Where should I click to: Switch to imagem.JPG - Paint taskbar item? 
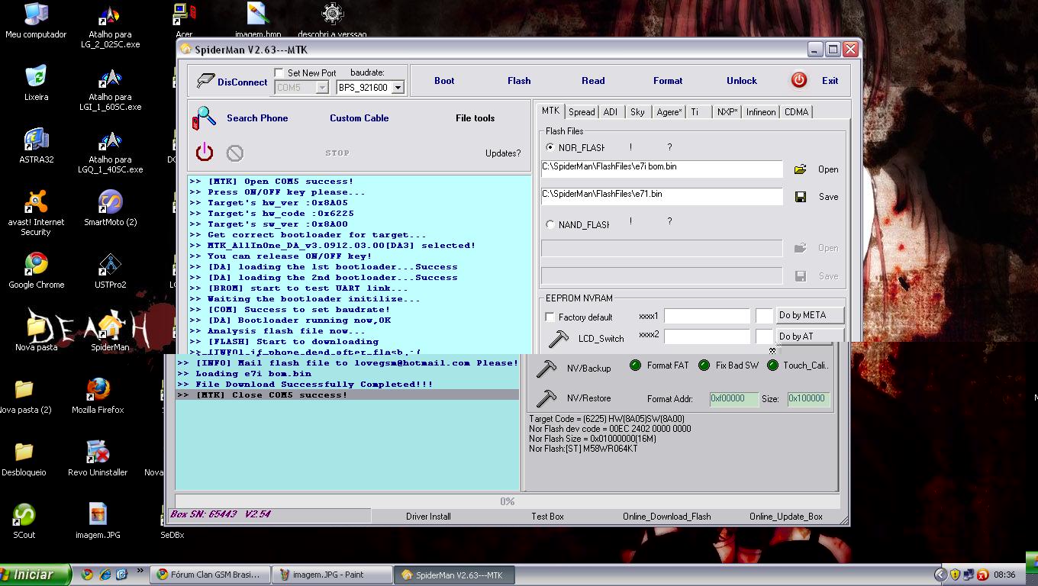[332, 575]
